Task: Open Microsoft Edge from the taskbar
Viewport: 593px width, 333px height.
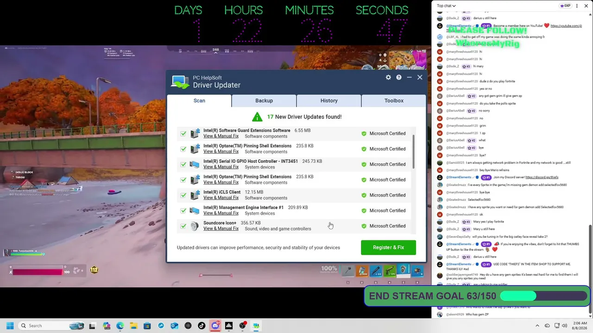Action: (x=120, y=326)
